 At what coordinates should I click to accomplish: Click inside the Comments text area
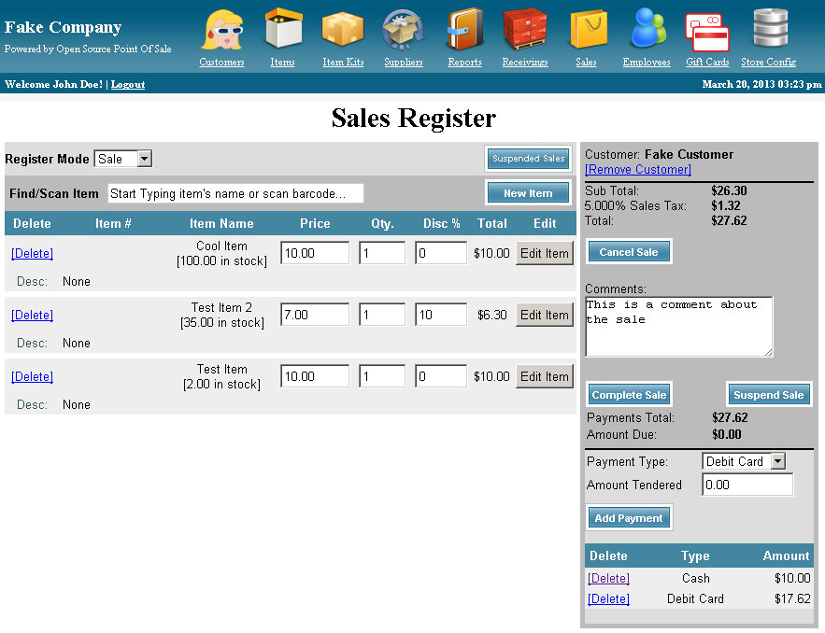click(679, 327)
